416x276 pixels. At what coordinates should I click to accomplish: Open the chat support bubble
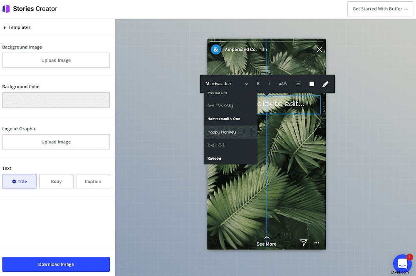point(402,263)
